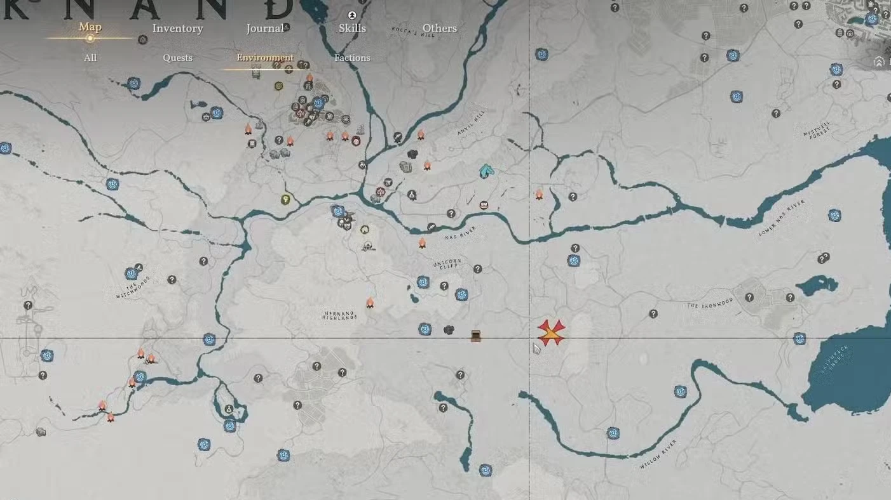
Task: Select the fast-travel point at the northwest river source
Action: [133, 83]
